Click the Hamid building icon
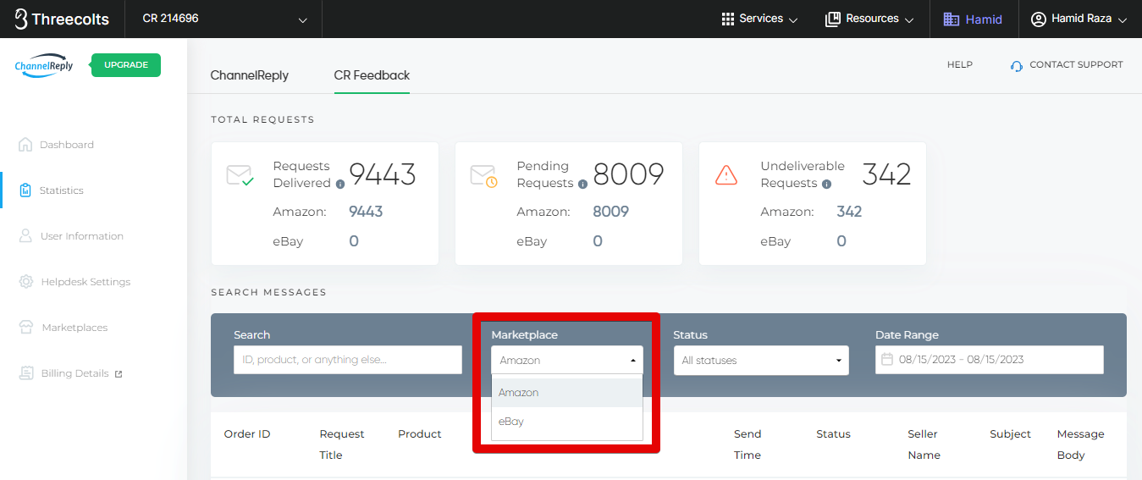 (x=952, y=19)
